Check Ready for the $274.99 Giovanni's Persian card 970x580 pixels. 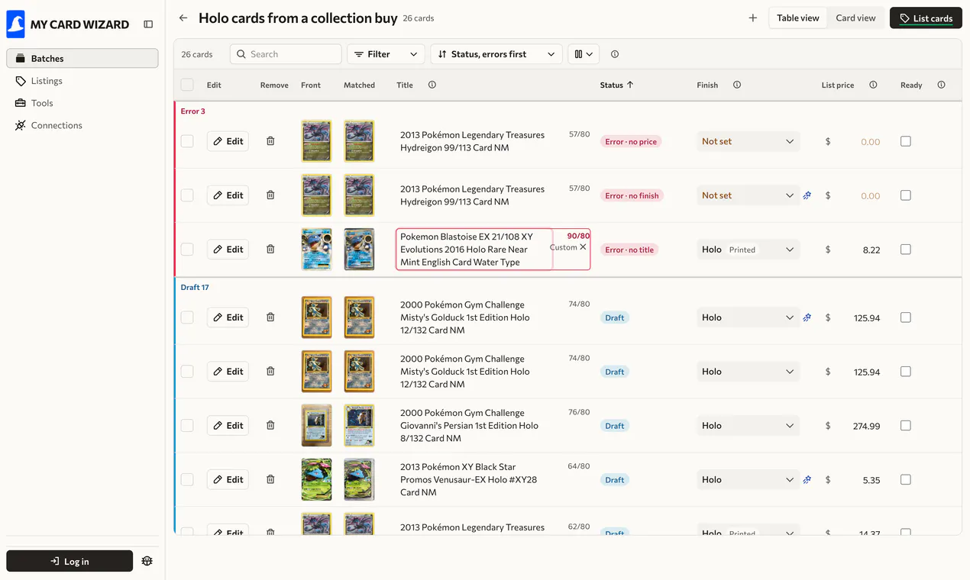click(906, 425)
